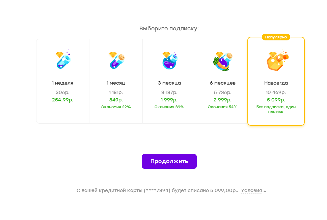Select the 1 неделя plan label
Viewport: 327px width, 220px height.
pos(62,83)
